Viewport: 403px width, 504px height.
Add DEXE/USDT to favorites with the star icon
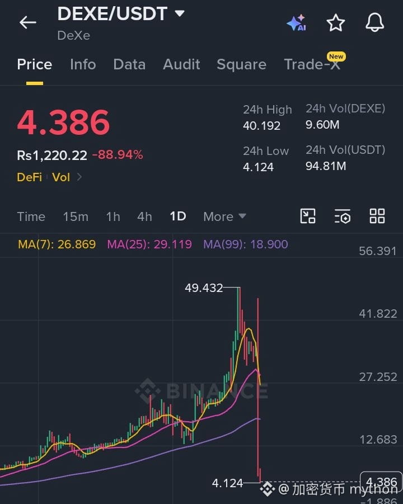(335, 22)
